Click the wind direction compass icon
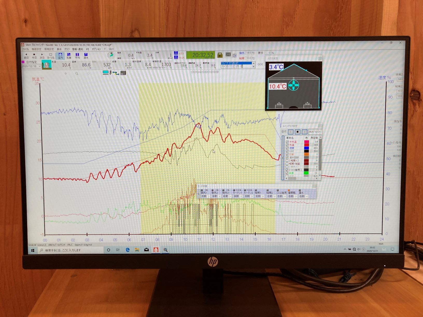Image resolution: width=423 pixels, height=317 pixels. 111,55
